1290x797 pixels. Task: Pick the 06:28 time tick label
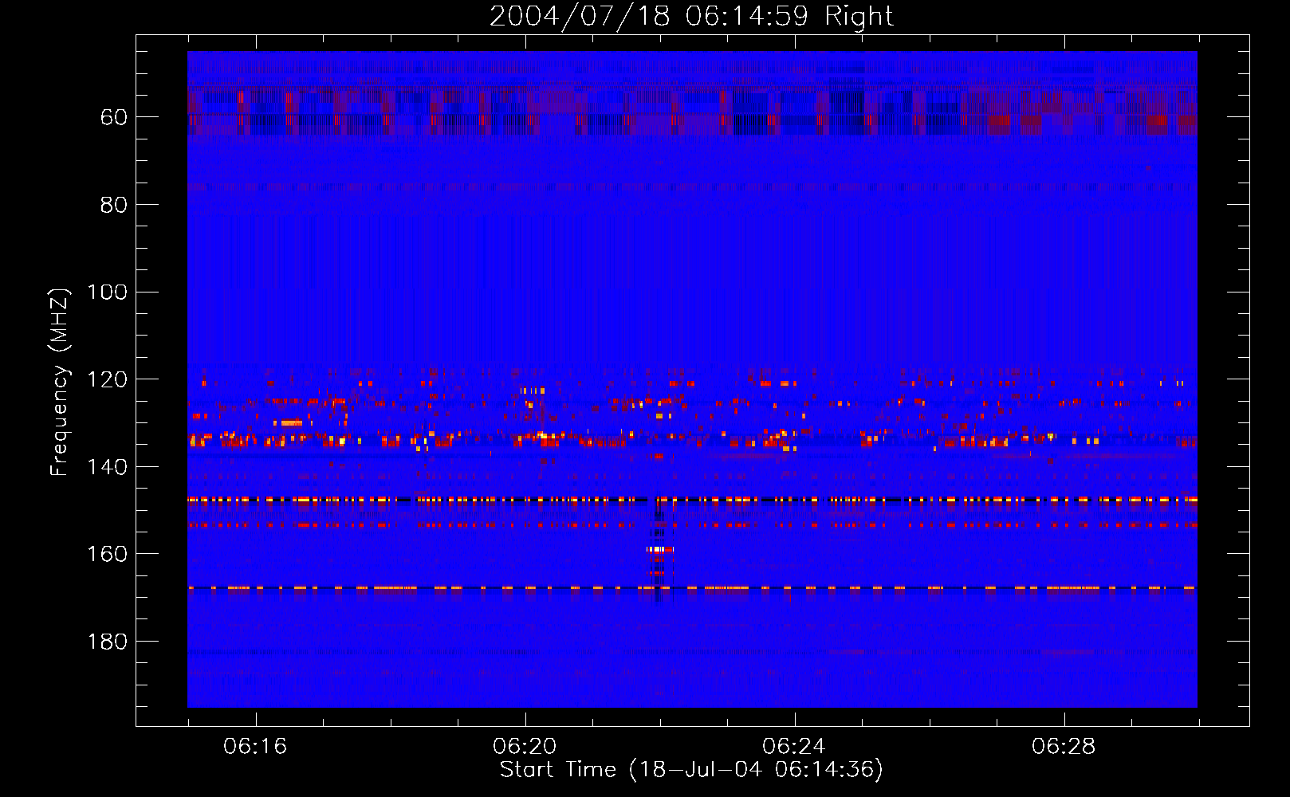point(1064,747)
